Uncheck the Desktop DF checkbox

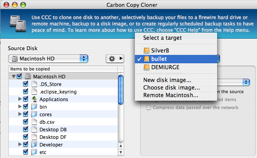(26, 137)
